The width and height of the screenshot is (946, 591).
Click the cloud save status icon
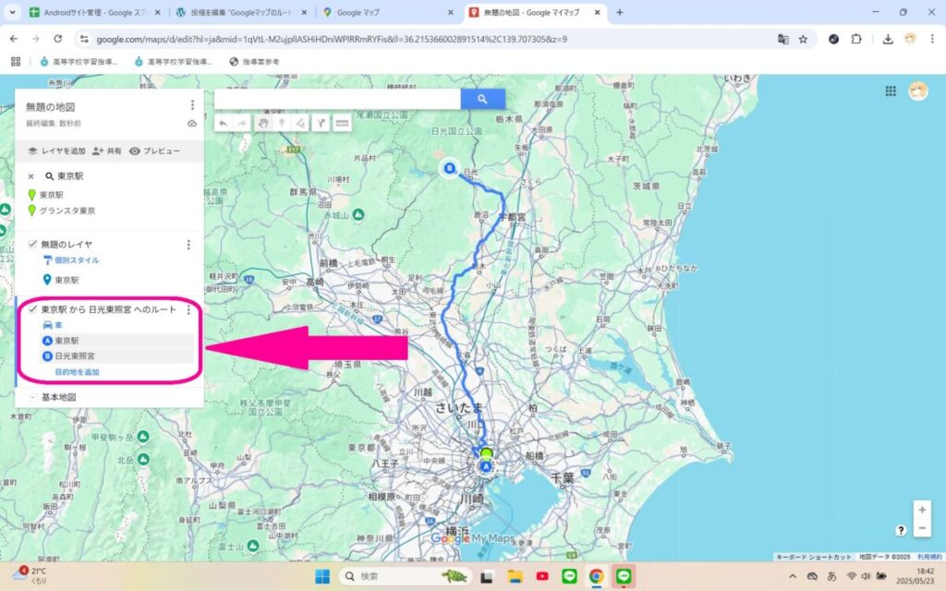tap(192, 123)
